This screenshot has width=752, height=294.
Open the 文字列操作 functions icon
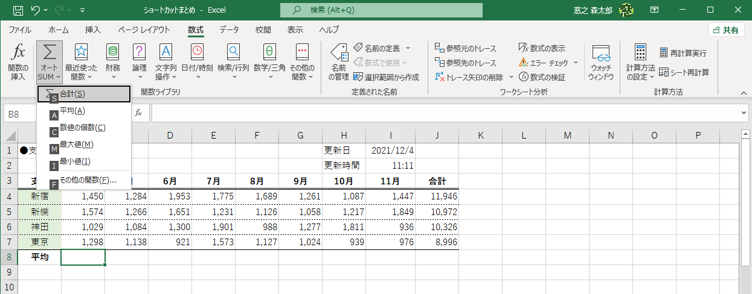coord(166,52)
